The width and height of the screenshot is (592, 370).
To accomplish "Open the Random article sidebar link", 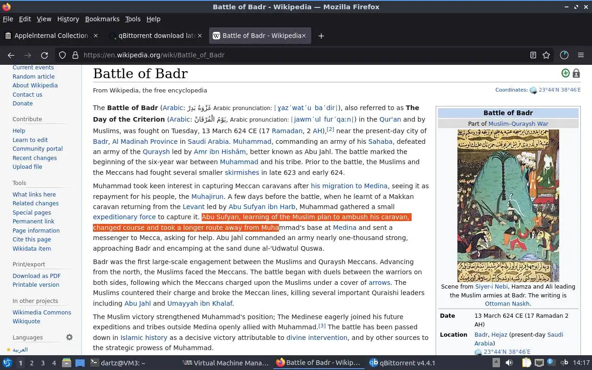I will click(33, 76).
